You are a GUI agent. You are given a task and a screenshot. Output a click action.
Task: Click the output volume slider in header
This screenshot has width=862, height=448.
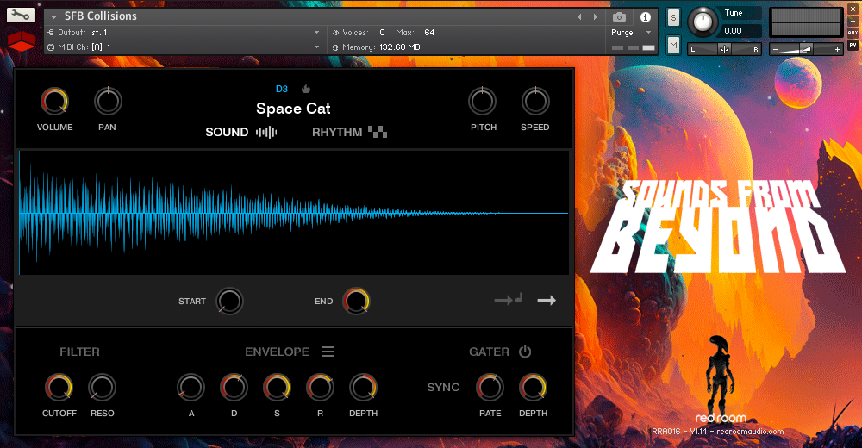tap(806, 49)
